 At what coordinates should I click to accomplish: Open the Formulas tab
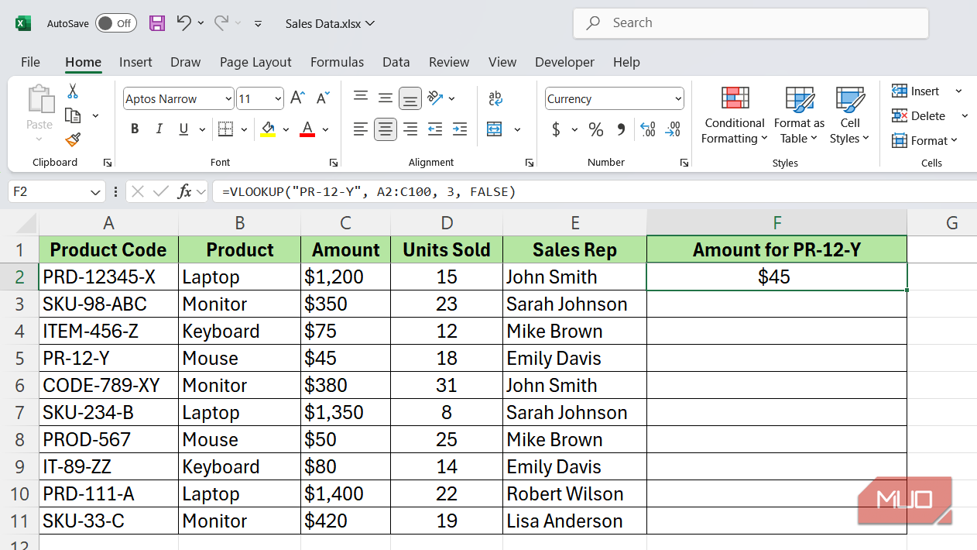pos(337,62)
